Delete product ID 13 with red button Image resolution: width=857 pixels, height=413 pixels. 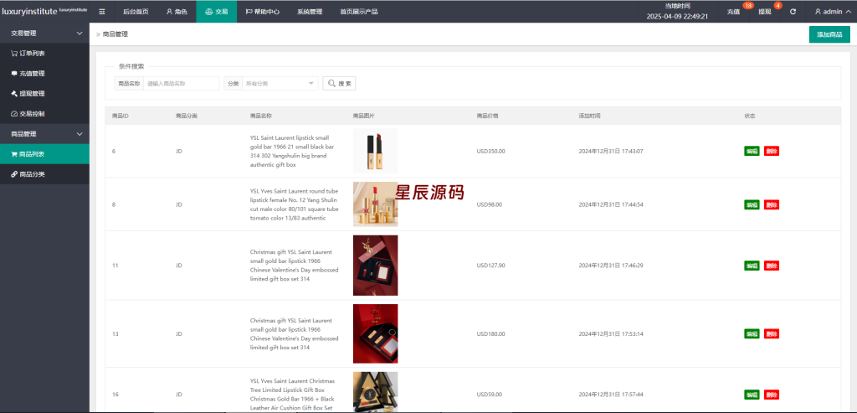pyautogui.click(x=771, y=333)
